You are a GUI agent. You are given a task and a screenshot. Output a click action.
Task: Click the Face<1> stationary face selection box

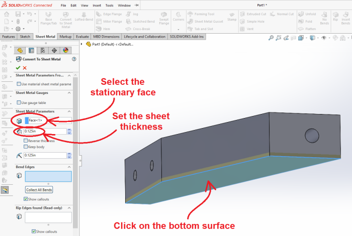coord(48,121)
